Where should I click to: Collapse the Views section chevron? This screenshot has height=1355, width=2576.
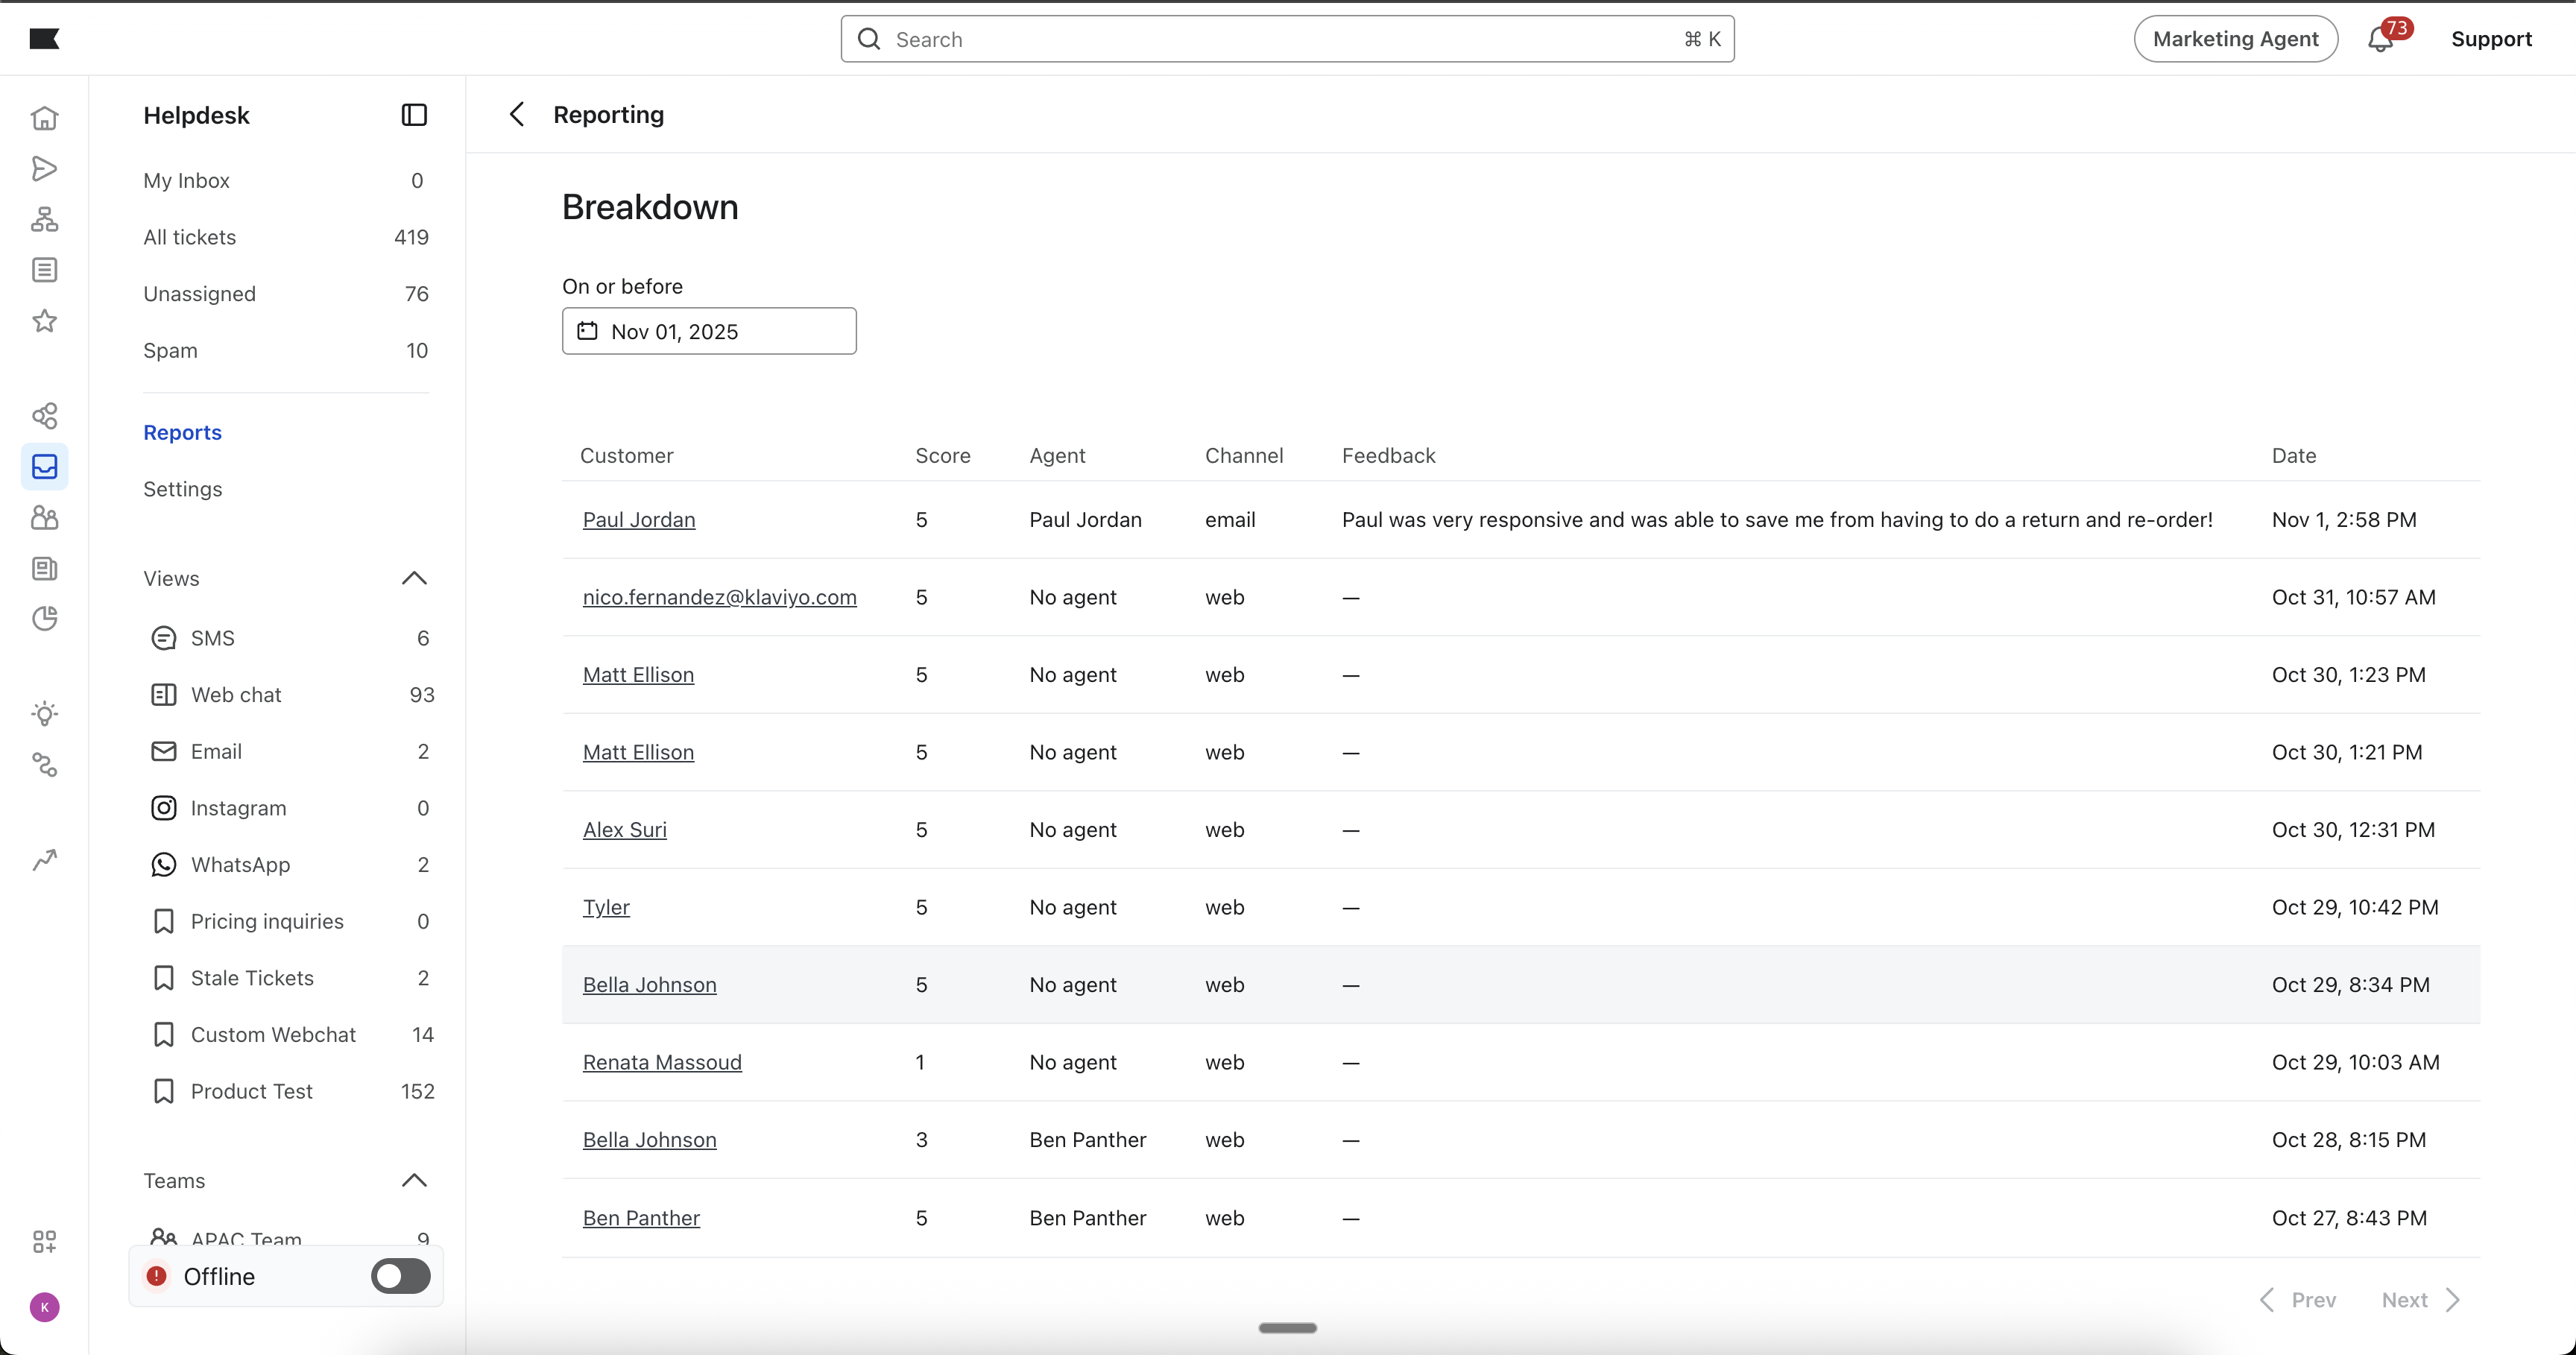coord(414,578)
